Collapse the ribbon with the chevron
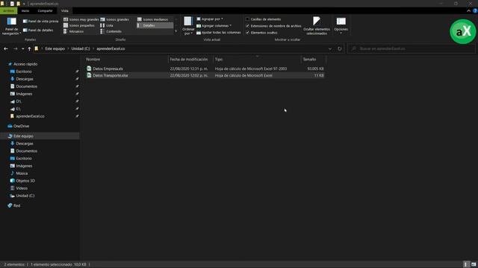This screenshot has width=478, height=268. click(x=468, y=11)
